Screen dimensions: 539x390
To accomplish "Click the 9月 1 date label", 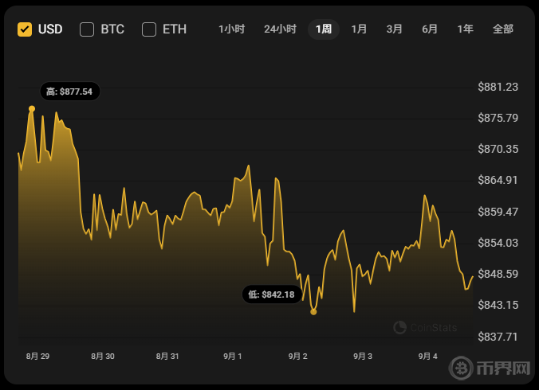I will (233, 357).
